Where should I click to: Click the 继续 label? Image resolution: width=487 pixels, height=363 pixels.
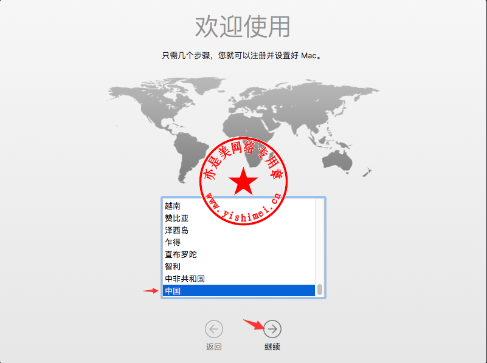click(272, 347)
